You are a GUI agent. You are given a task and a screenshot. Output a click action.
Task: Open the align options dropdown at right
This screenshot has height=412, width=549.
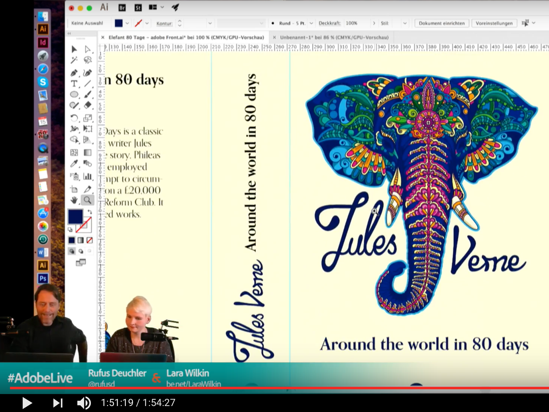(x=534, y=23)
